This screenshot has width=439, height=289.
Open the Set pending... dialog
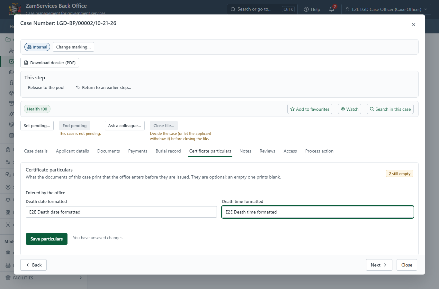pyautogui.click(x=37, y=126)
